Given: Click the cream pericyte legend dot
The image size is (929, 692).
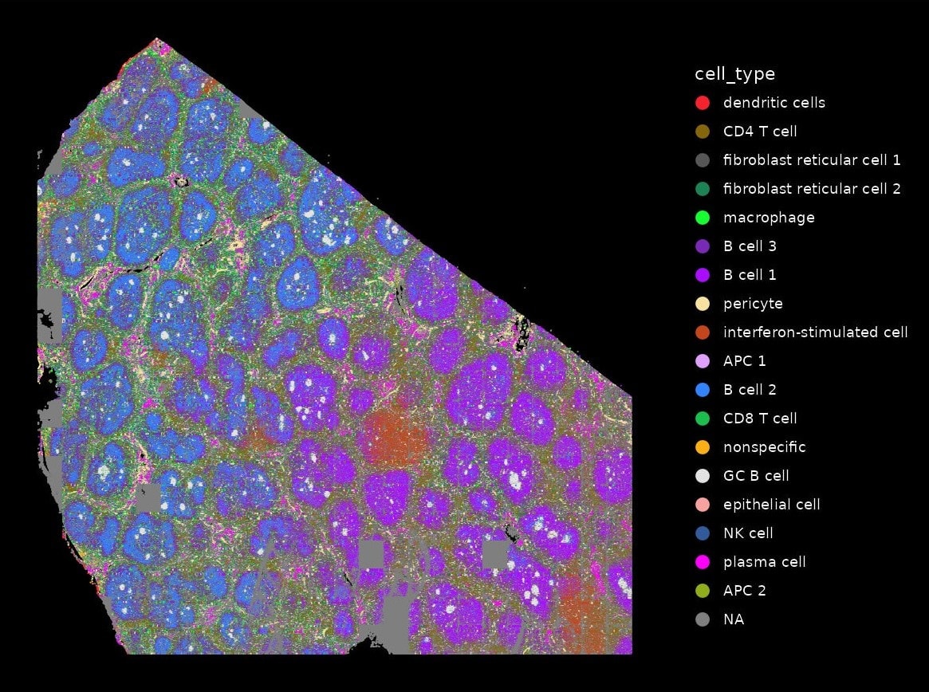Looking at the screenshot, I should [x=702, y=304].
